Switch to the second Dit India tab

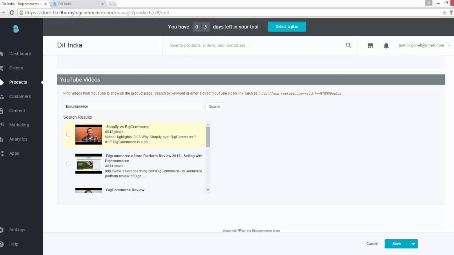(78, 4)
